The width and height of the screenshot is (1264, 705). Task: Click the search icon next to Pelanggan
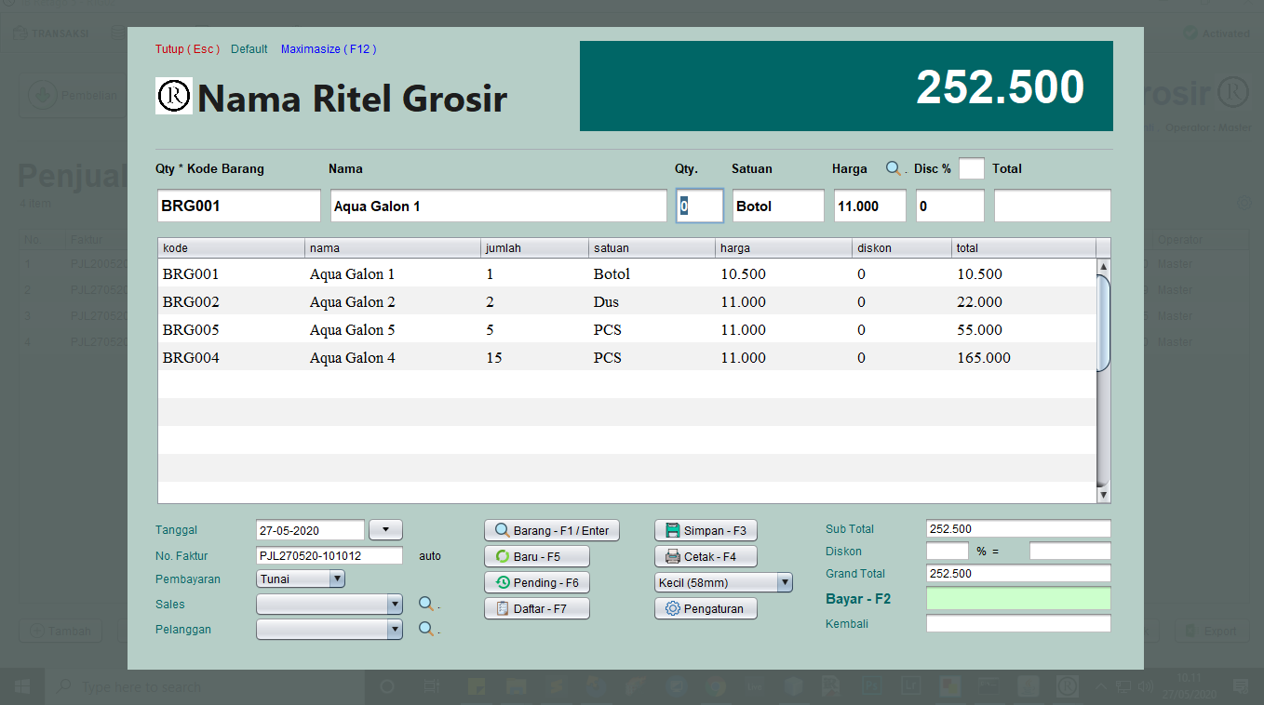pyautogui.click(x=426, y=630)
